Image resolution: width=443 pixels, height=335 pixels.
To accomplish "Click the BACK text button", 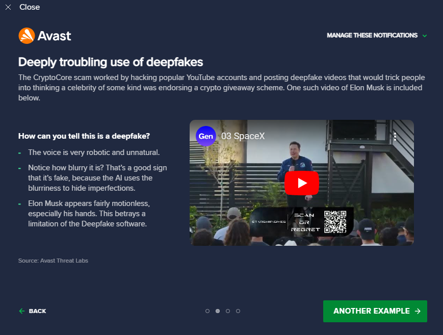I will point(37,311).
